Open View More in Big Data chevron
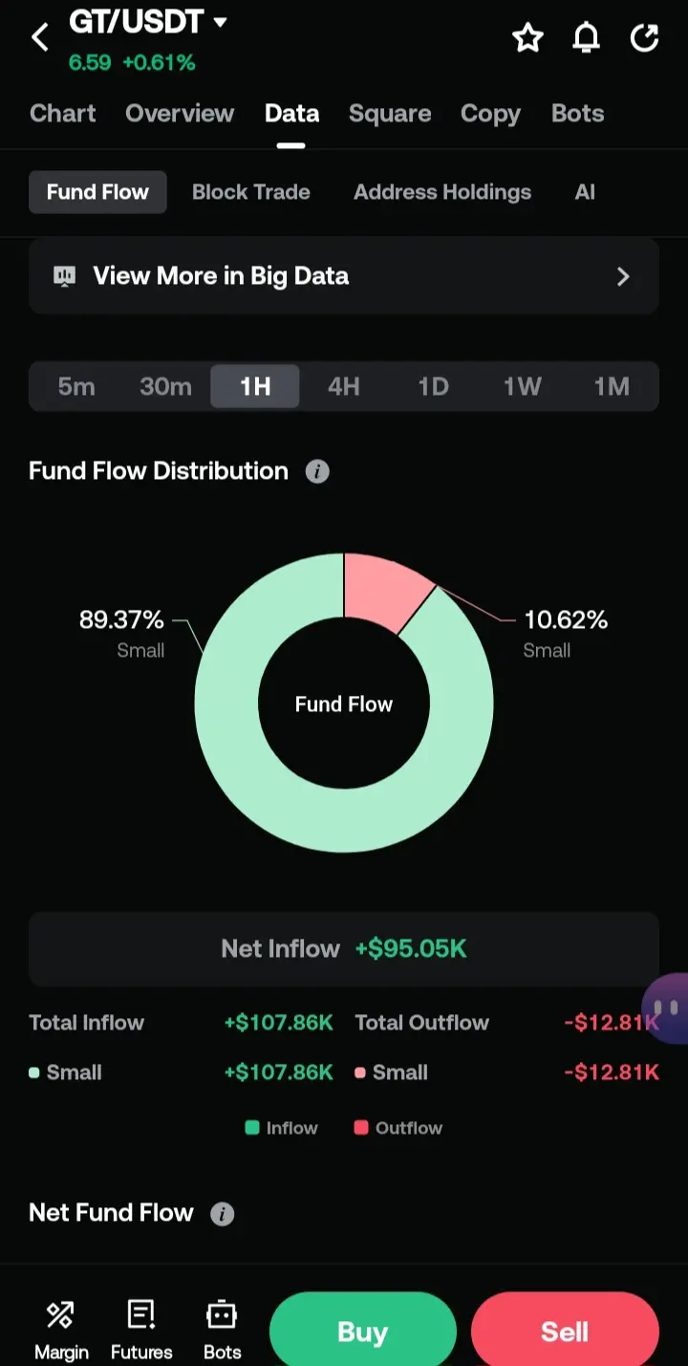This screenshot has height=1366, width=688. (x=623, y=276)
